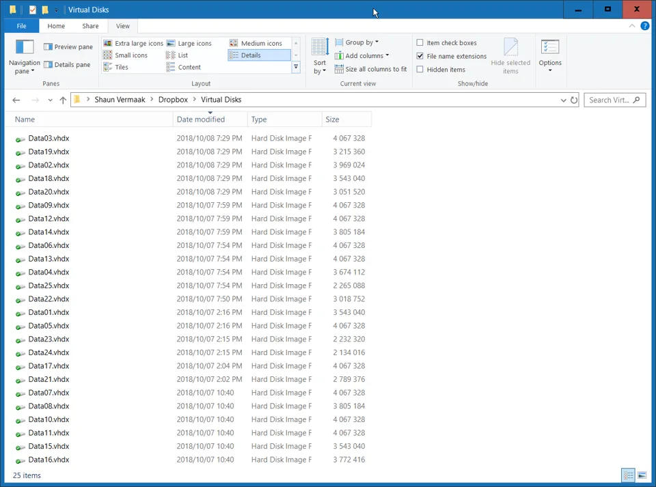The image size is (656, 487).
Task: Open the Navigation pane menu
Action: [x=25, y=57]
